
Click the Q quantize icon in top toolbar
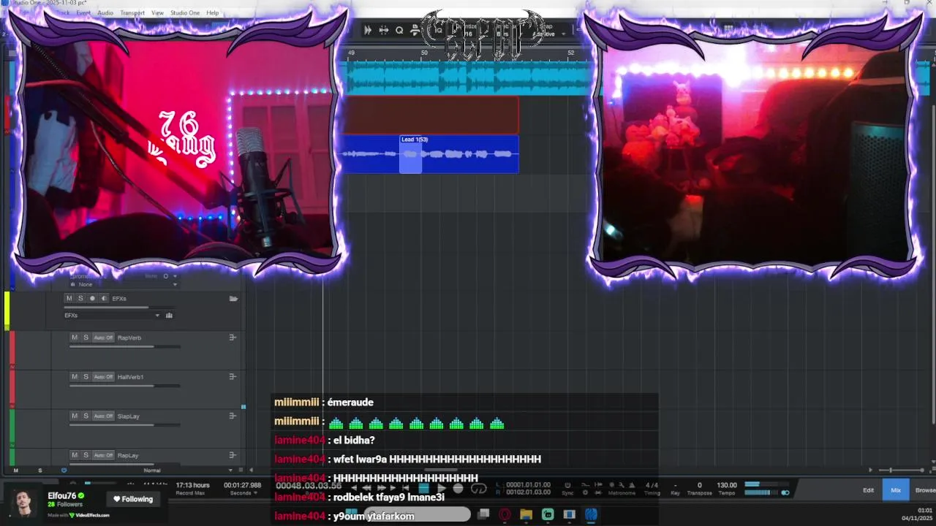click(399, 30)
